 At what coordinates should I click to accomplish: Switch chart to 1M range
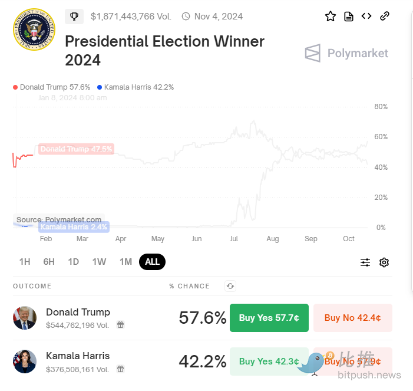[125, 262]
